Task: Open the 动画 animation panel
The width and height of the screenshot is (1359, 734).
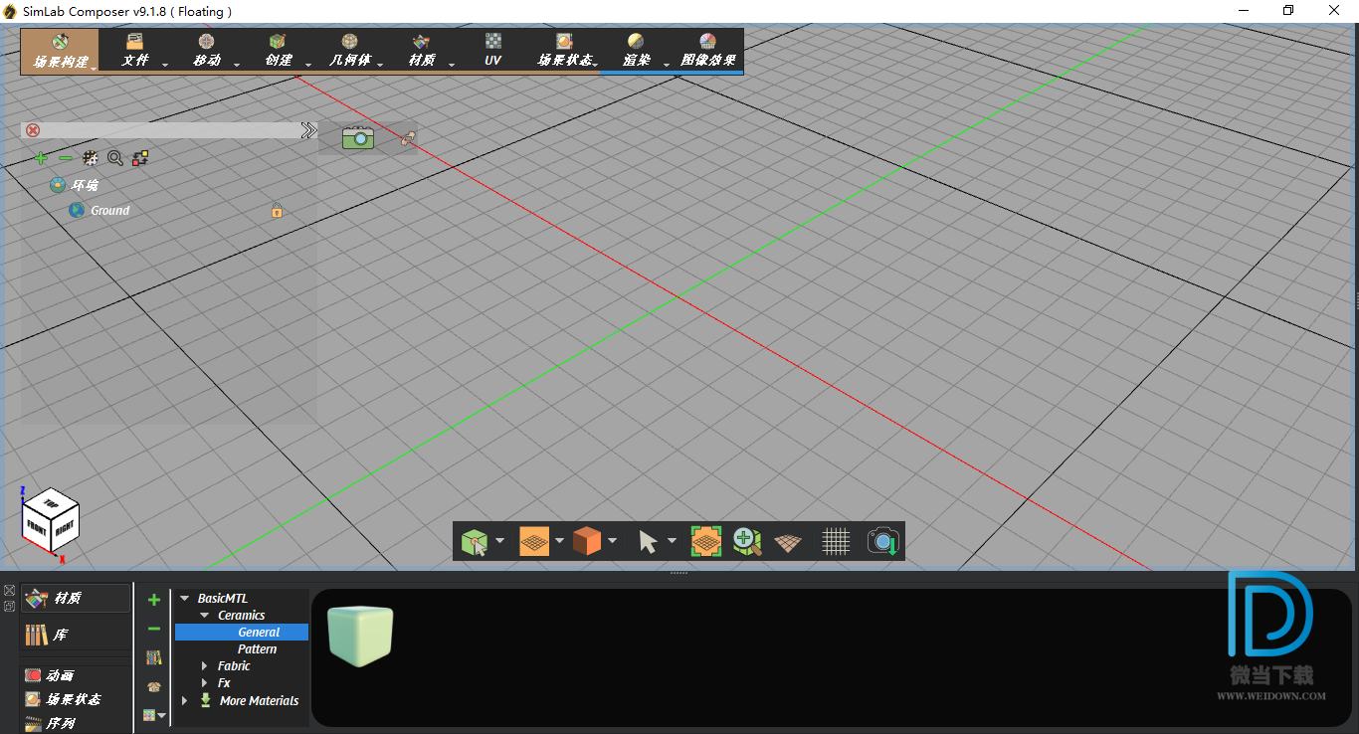Action: click(77, 675)
